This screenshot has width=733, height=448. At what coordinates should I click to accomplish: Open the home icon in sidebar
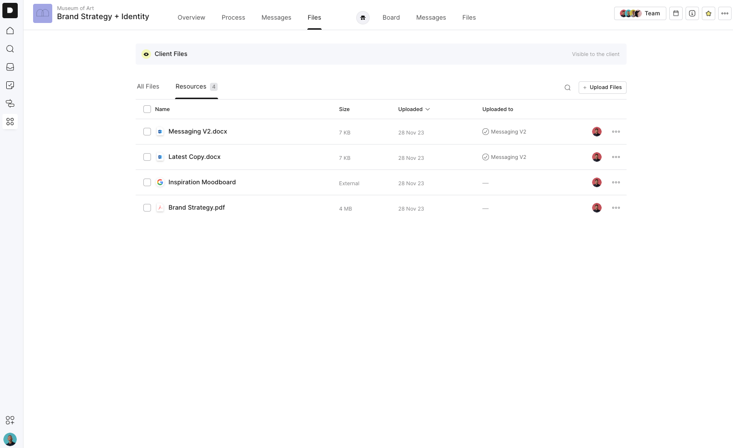tap(10, 31)
